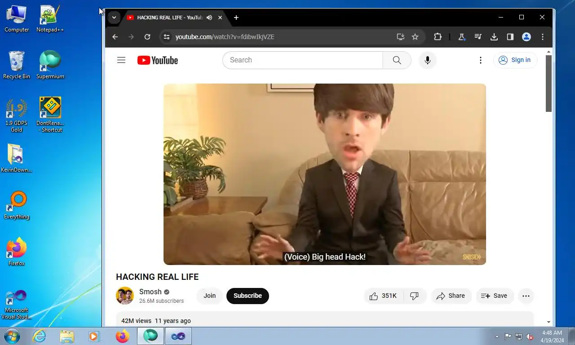The image size is (575, 345).
Task: Open the browser profile avatar
Action: [x=526, y=37]
